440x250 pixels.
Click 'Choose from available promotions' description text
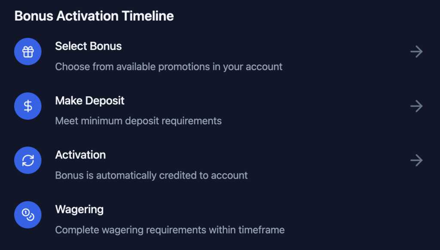point(168,67)
